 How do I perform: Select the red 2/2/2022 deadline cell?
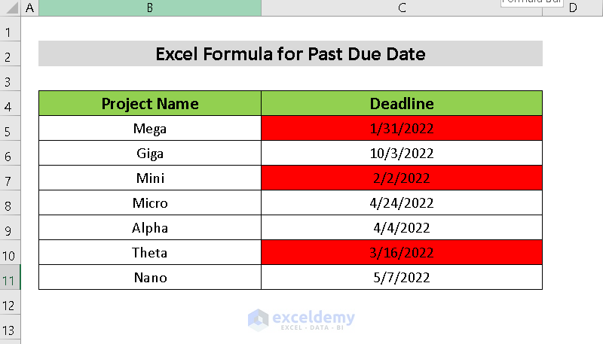click(x=402, y=178)
